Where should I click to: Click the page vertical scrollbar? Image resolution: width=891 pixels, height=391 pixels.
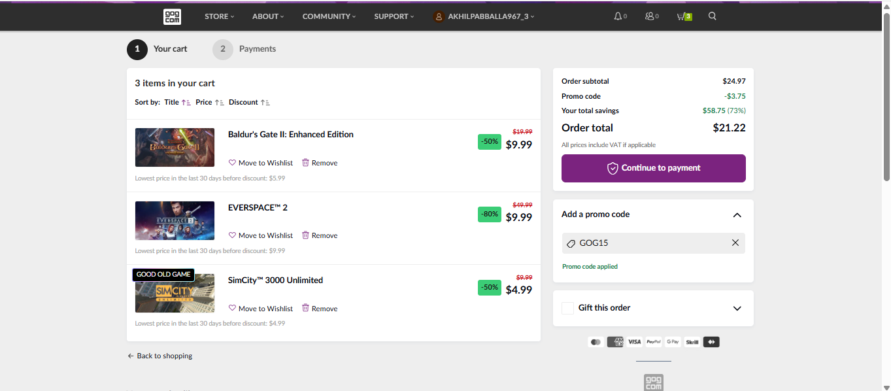tap(886, 98)
